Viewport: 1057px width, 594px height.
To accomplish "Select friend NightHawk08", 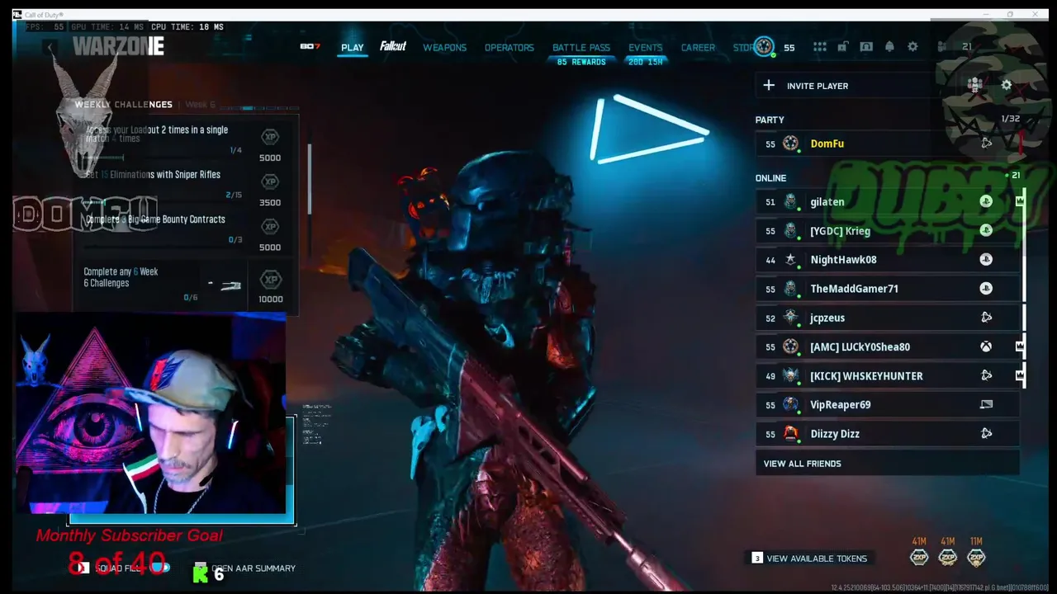I will coord(888,260).
